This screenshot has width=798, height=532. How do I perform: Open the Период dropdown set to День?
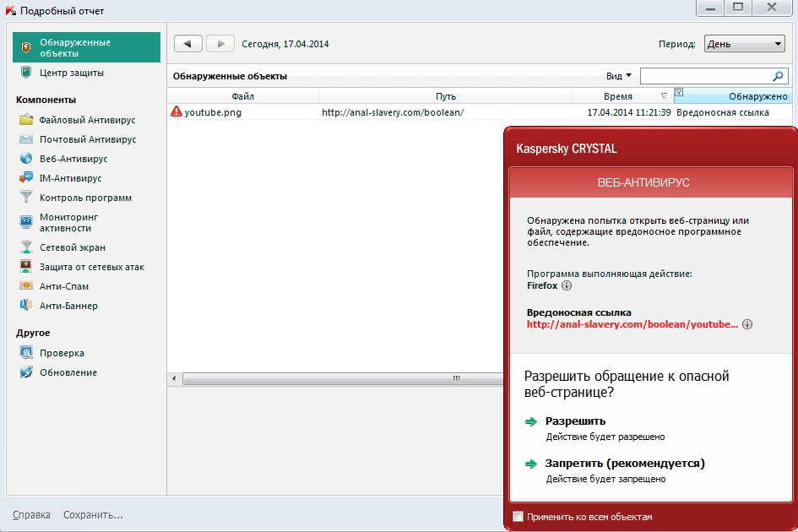(744, 44)
